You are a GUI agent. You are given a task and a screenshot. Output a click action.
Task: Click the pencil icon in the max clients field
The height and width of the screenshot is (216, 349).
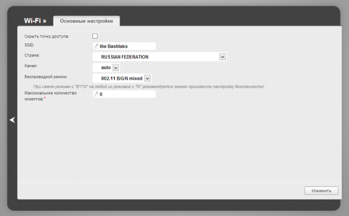96,94
